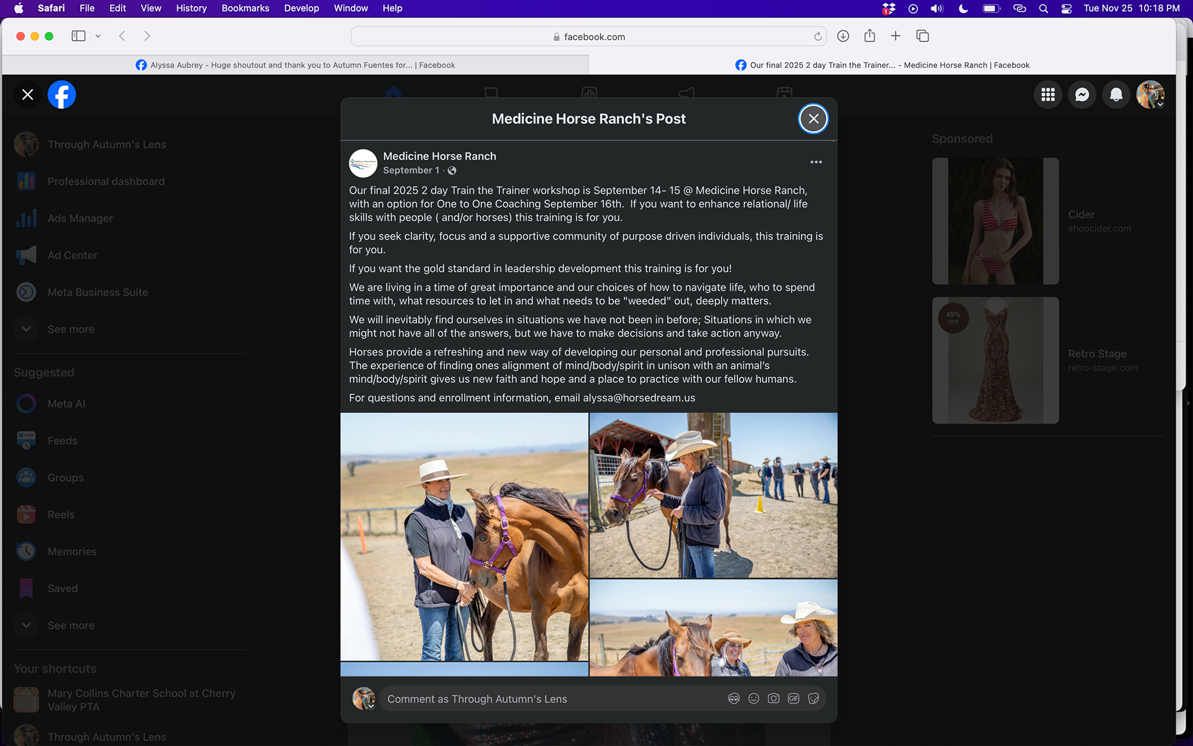Screen dimensions: 1193x746
Task: Attach a photo using camera icon
Action: tap(774, 698)
